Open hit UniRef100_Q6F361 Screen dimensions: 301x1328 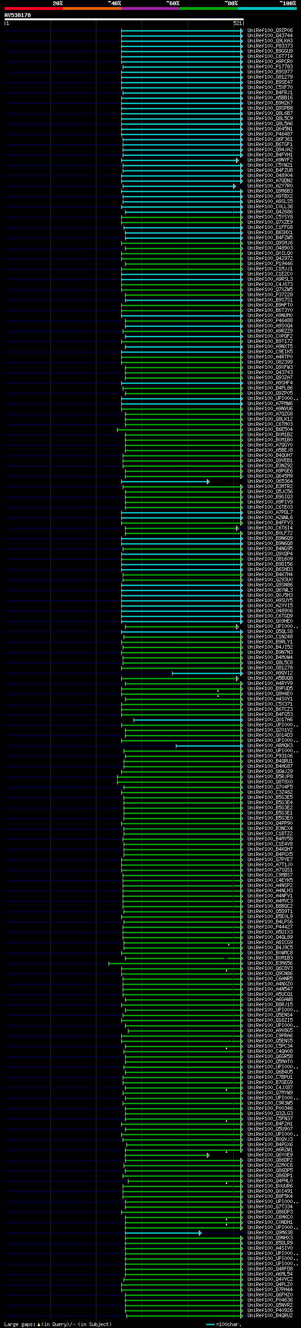pos(270,139)
